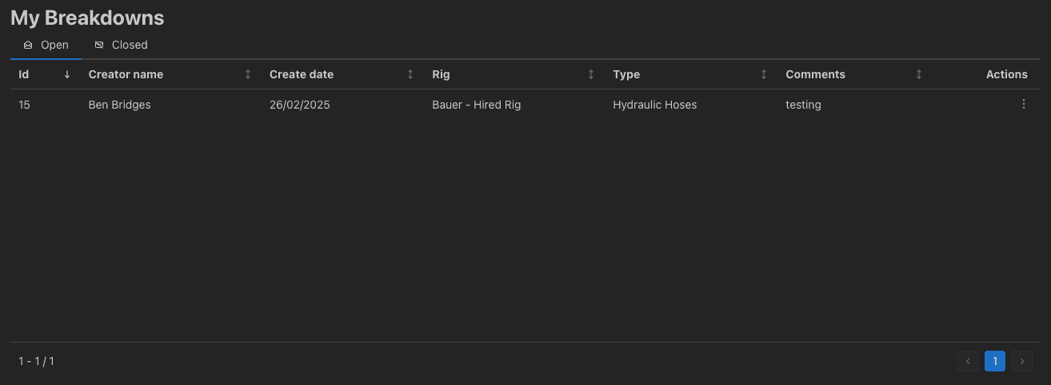Click the Actions column header

[1006, 74]
